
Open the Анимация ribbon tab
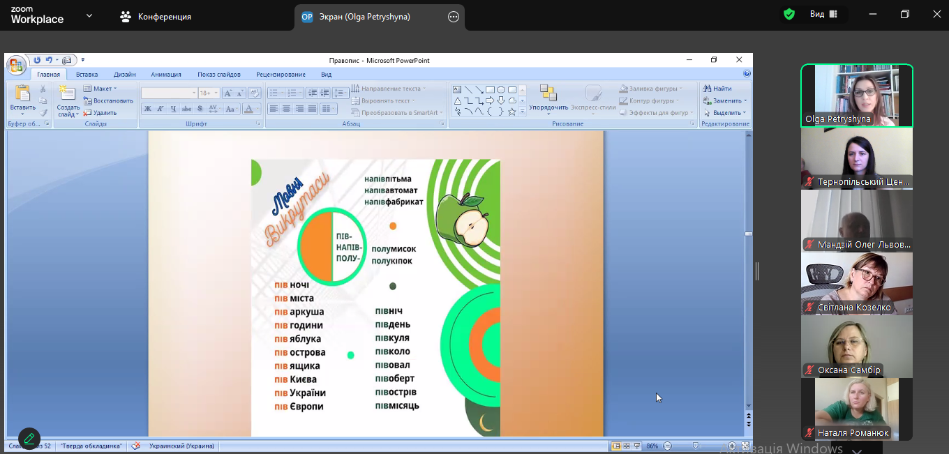(166, 75)
